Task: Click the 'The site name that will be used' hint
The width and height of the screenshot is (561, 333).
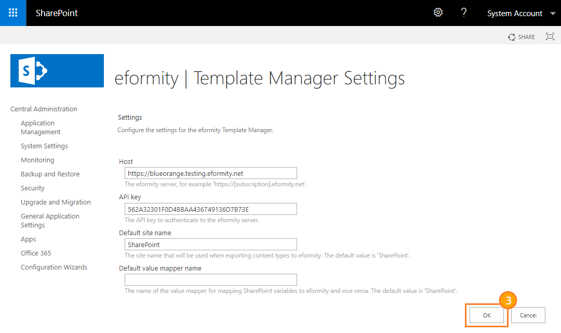Action: pyautogui.click(x=268, y=255)
